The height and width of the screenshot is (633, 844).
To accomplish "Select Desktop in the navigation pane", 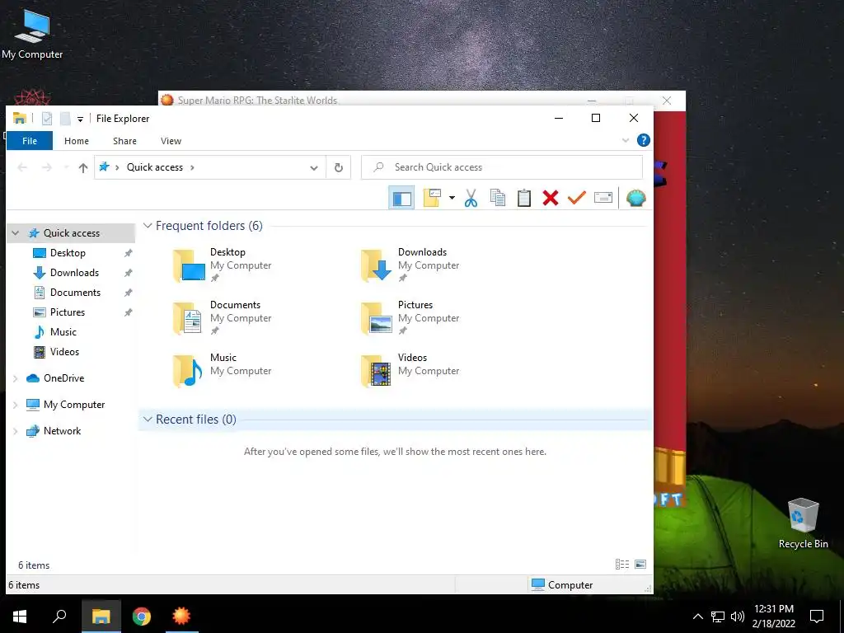I will (x=68, y=253).
